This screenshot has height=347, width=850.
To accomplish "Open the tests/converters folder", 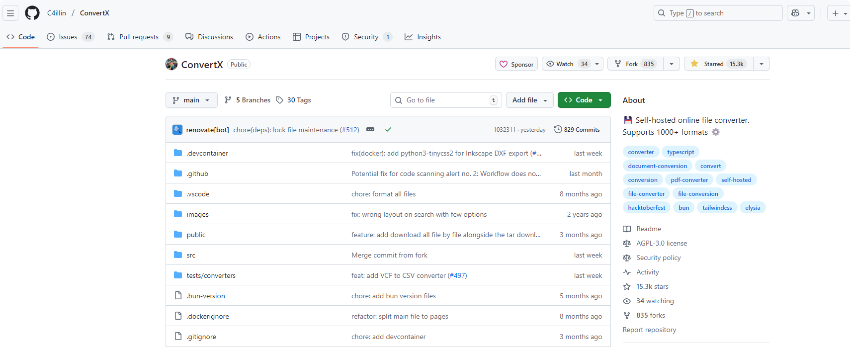I will pyautogui.click(x=211, y=275).
